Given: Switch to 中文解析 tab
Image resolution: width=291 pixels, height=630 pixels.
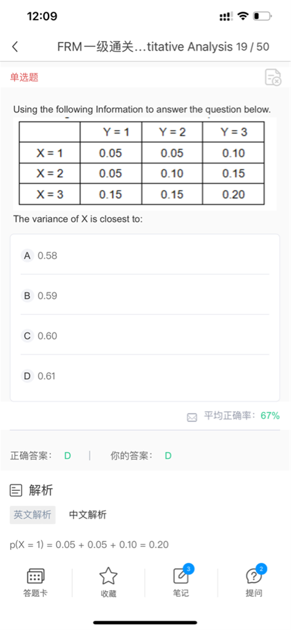Looking at the screenshot, I should coord(88,515).
